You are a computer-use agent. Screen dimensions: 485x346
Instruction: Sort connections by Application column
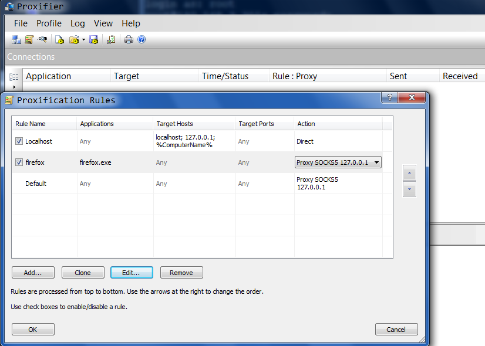coord(67,76)
